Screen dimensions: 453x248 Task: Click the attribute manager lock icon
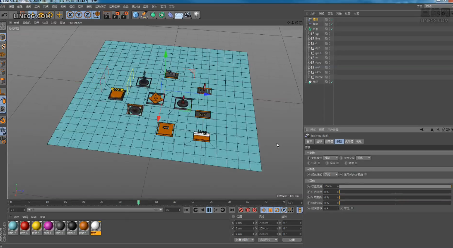tap(443, 129)
